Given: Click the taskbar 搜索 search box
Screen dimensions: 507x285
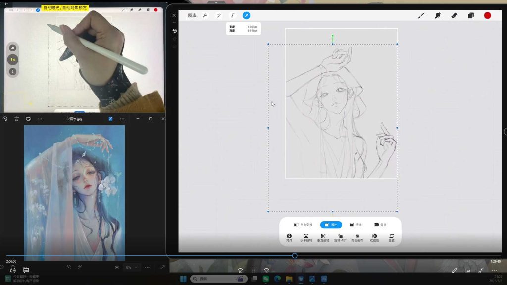Looking at the screenshot, I should 218,279.
